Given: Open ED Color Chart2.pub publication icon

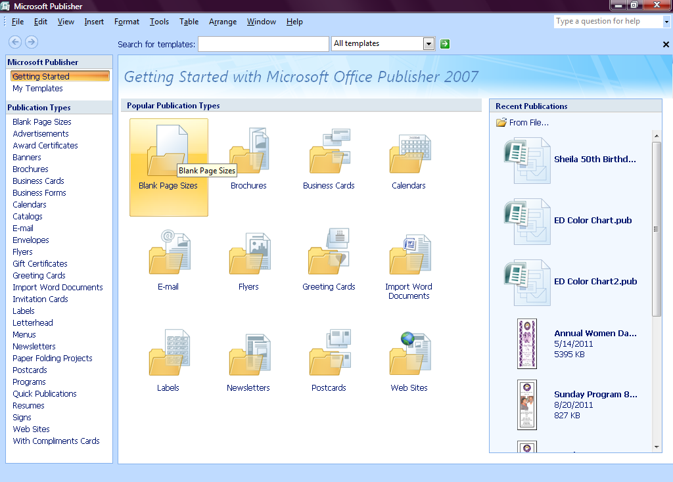Looking at the screenshot, I should pos(527,282).
